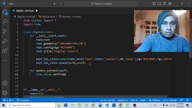Image resolution: width=192 pixels, height=108 pixels.
Task: Open the Explorer view in activity bar
Action: pyautogui.click(x=5, y=12)
